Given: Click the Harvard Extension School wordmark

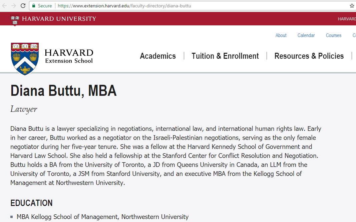Looking at the screenshot, I should point(69,56).
